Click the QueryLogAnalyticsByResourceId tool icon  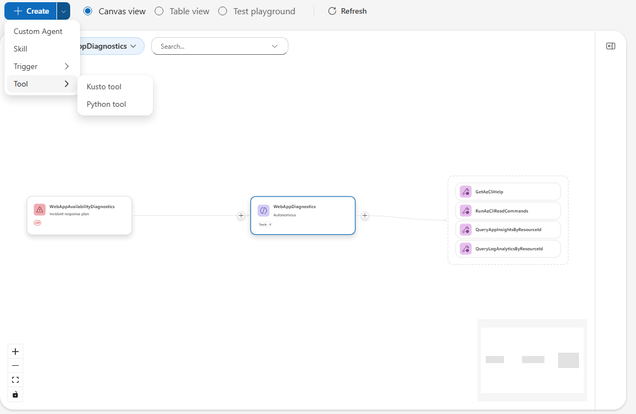465,249
